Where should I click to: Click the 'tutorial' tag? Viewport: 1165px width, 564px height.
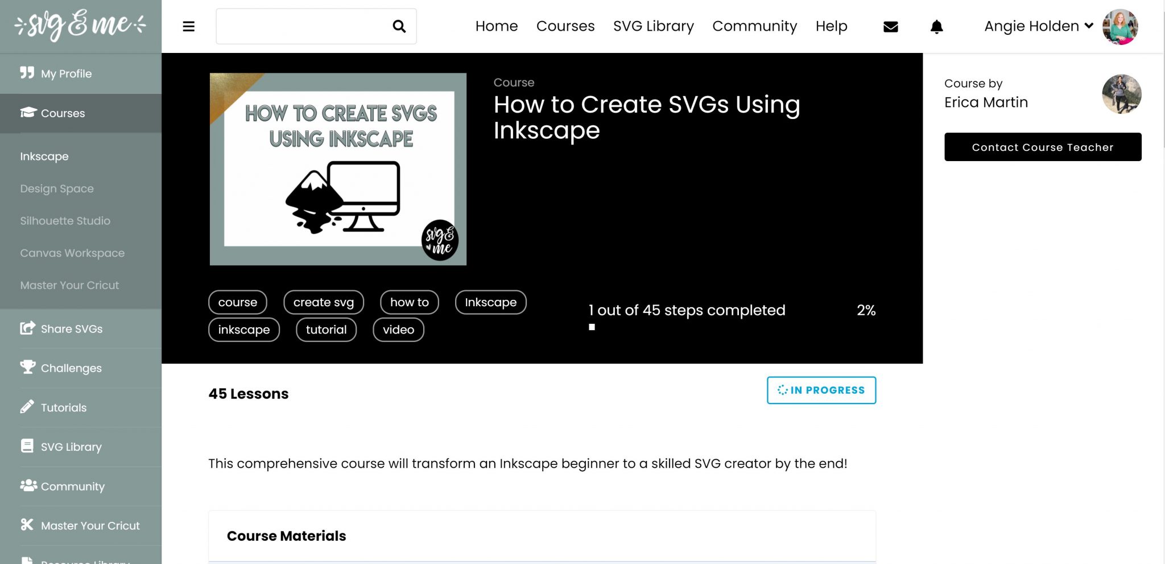click(x=327, y=330)
